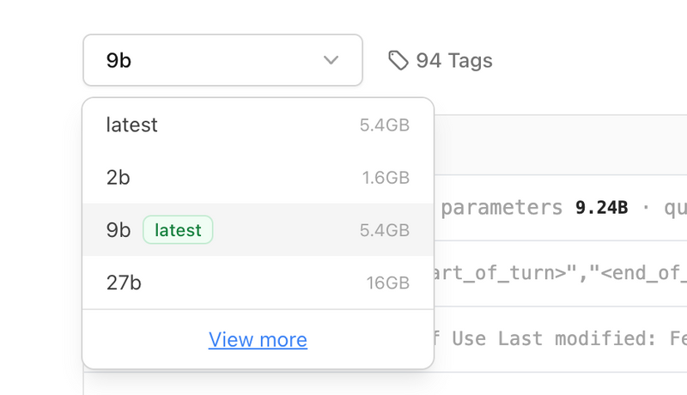Click the tag icon beside 94 Tags
687x395 pixels.
398,60
